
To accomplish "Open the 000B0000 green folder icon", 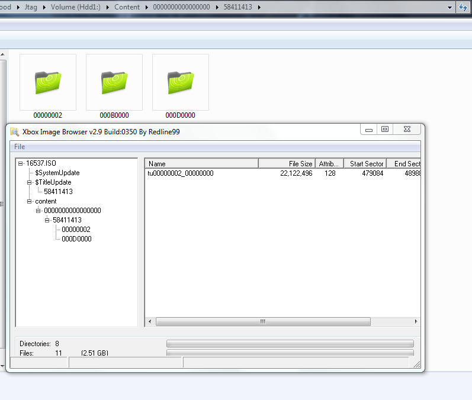I will click(114, 82).
